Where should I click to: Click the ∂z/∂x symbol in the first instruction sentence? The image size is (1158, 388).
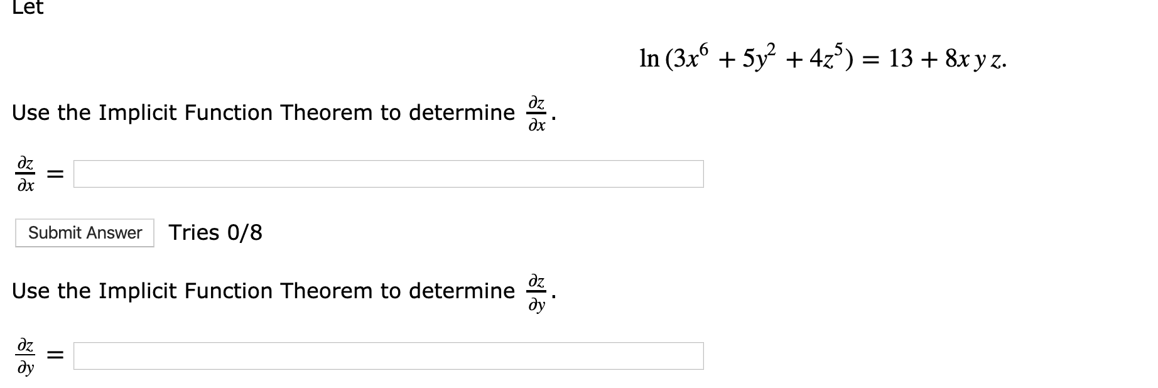point(536,114)
